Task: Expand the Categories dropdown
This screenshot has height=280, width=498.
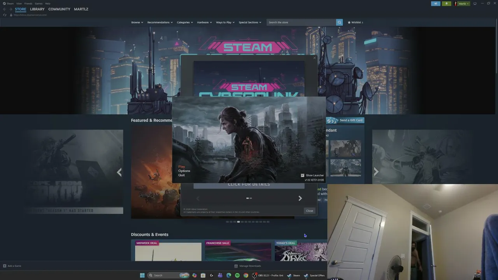Action: pos(185,22)
